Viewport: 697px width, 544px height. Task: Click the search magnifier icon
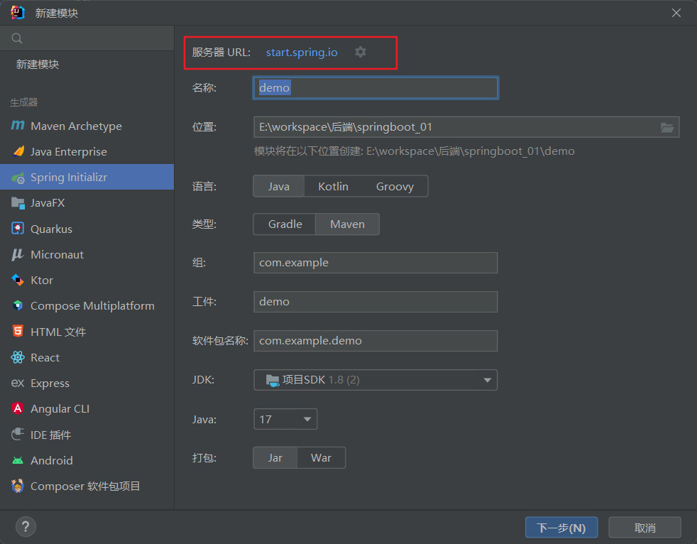point(17,38)
